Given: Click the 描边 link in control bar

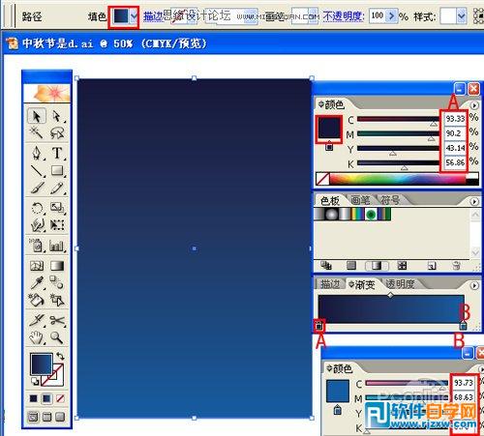Looking at the screenshot, I should click(x=153, y=15).
